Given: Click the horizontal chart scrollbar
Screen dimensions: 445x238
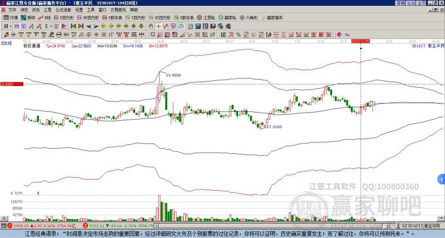Looking at the screenshot, I should click(272, 226).
